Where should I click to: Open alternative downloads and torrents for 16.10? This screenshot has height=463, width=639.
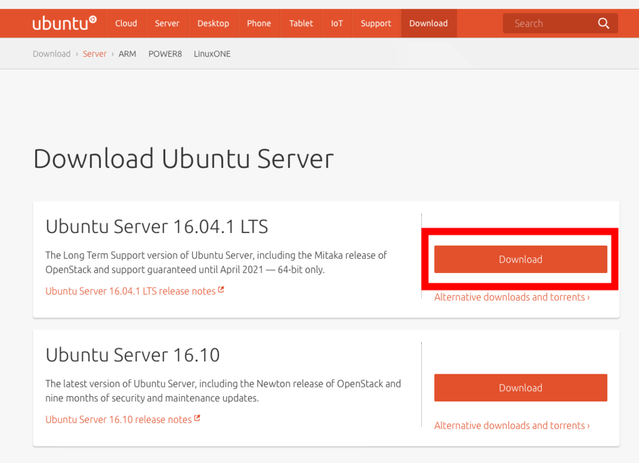[512, 426]
